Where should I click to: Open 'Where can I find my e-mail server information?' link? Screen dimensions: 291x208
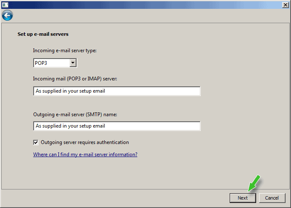point(85,155)
